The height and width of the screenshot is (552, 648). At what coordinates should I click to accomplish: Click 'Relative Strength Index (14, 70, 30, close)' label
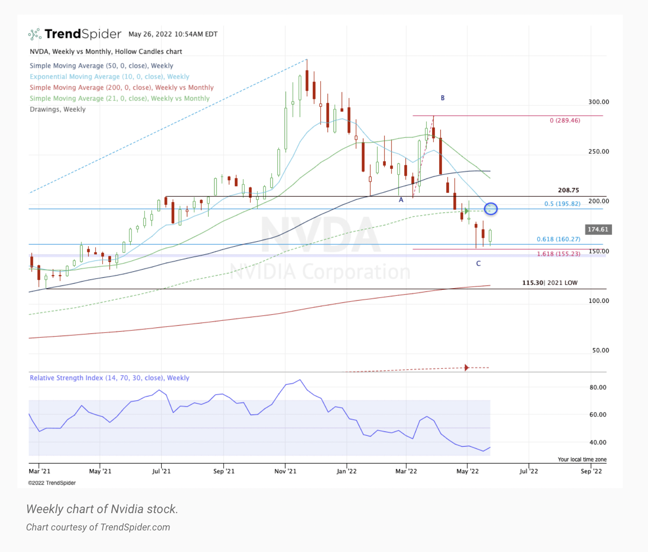coord(109,378)
